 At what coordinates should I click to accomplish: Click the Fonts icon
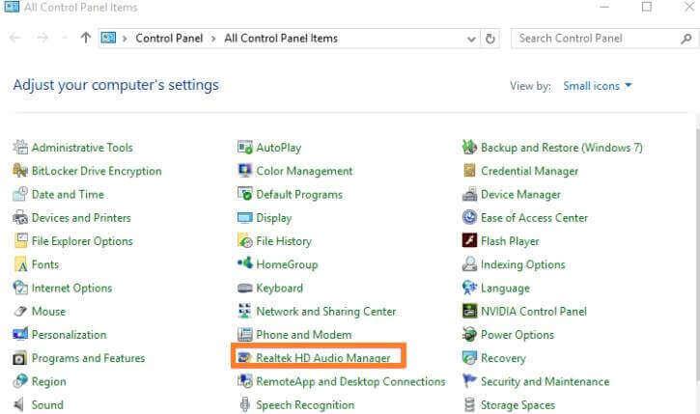[x=20, y=264]
